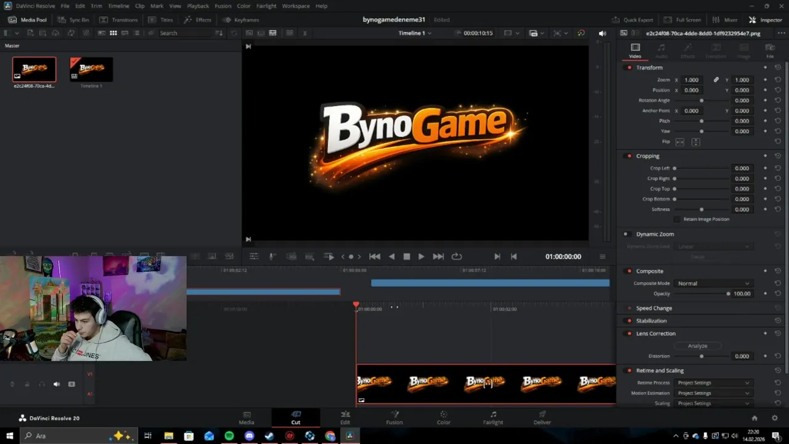Toggle the Composite section switch
This screenshot has height=444, width=789.
click(629, 271)
